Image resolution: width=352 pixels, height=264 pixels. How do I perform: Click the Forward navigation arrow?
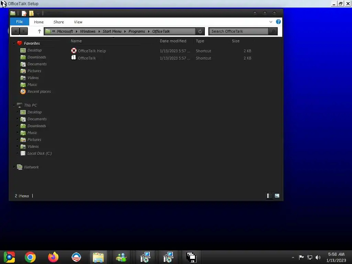coord(24,31)
